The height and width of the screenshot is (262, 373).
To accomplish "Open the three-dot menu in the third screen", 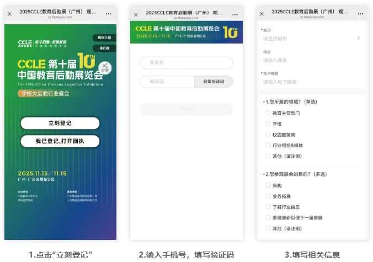I will point(360,14).
